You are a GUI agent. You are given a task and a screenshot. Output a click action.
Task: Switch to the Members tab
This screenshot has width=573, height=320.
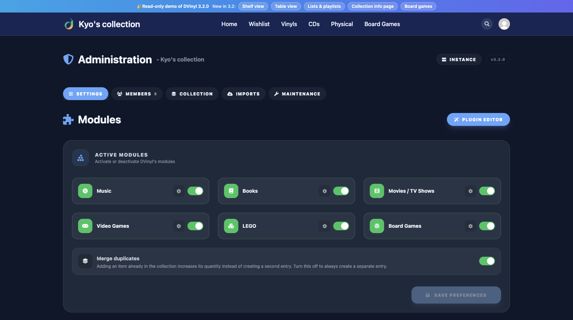(137, 94)
